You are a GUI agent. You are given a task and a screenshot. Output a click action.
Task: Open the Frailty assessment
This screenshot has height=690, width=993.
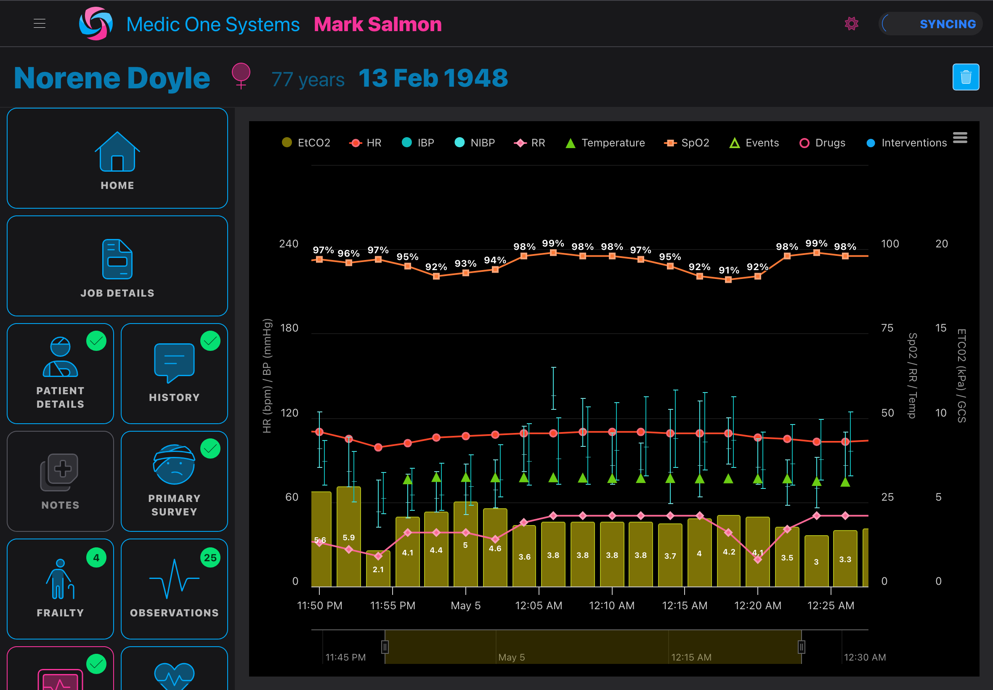[x=60, y=589]
